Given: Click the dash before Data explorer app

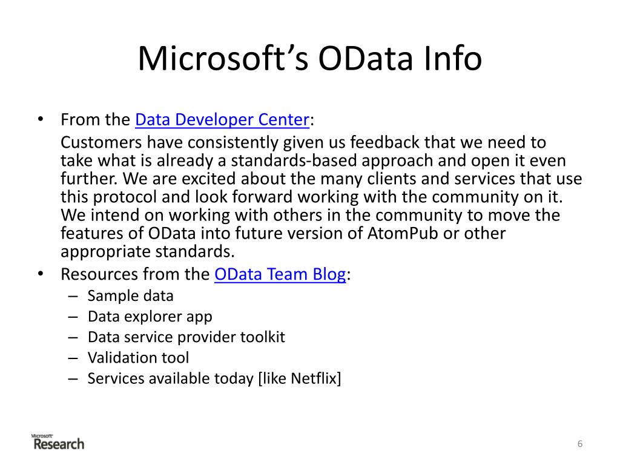Looking at the screenshot, I should click(73, 317).
